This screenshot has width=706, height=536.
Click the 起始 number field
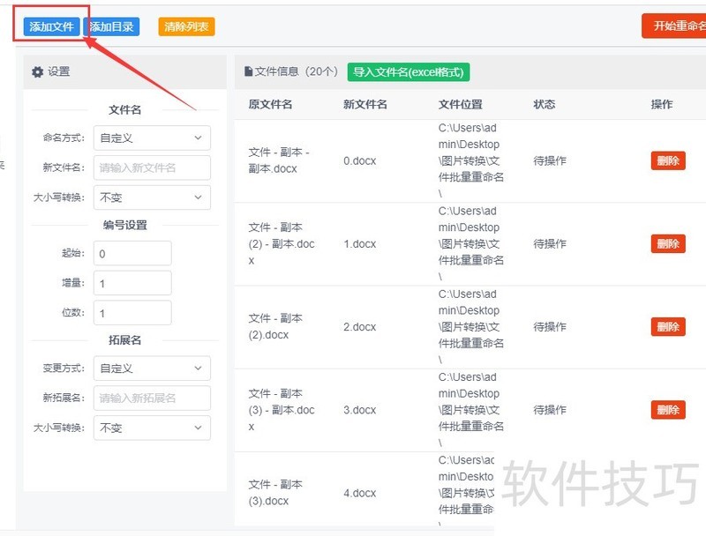click(132, 254)
